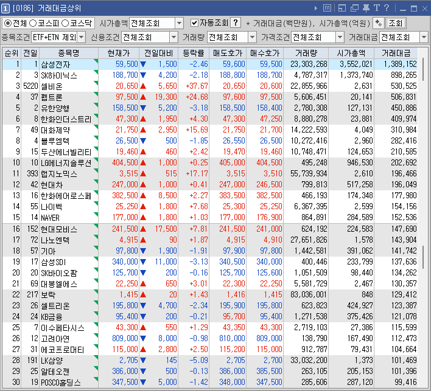This screenshot has height=391, width=431.
Task: Select the 펩트론 stock name
Action: point(52,97)
